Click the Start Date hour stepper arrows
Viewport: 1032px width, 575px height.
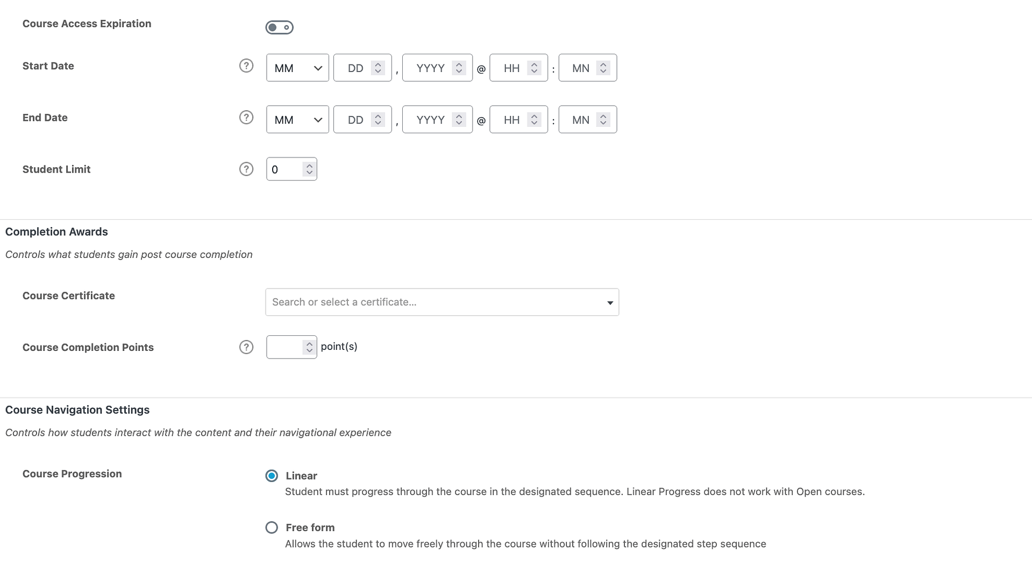tap(534, 68)
